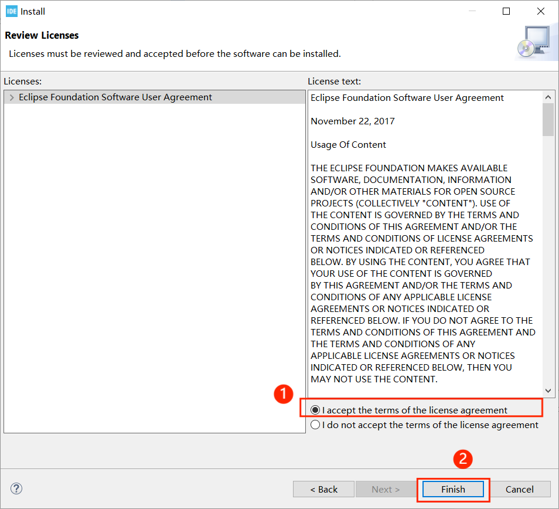
Task: Click the Finish button
Action: [453, 489]
